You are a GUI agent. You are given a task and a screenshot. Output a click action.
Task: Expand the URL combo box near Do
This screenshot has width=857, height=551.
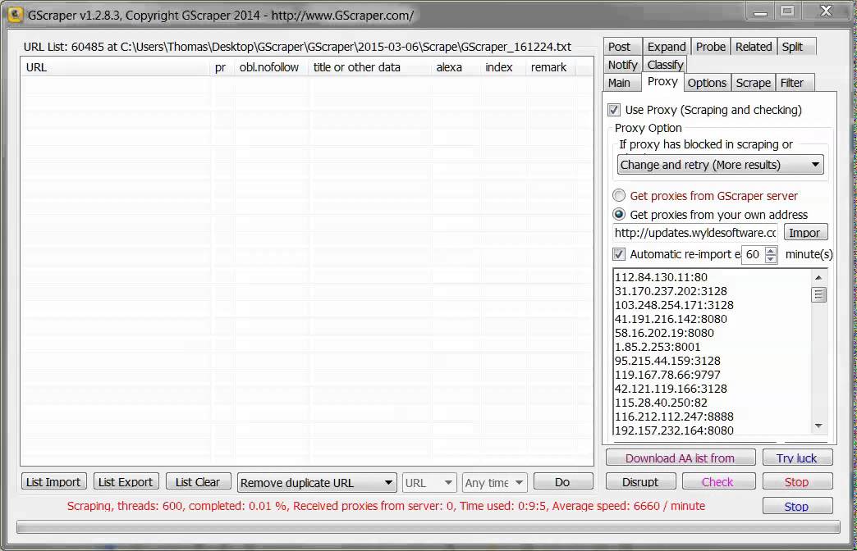click(x=429, y=483)
